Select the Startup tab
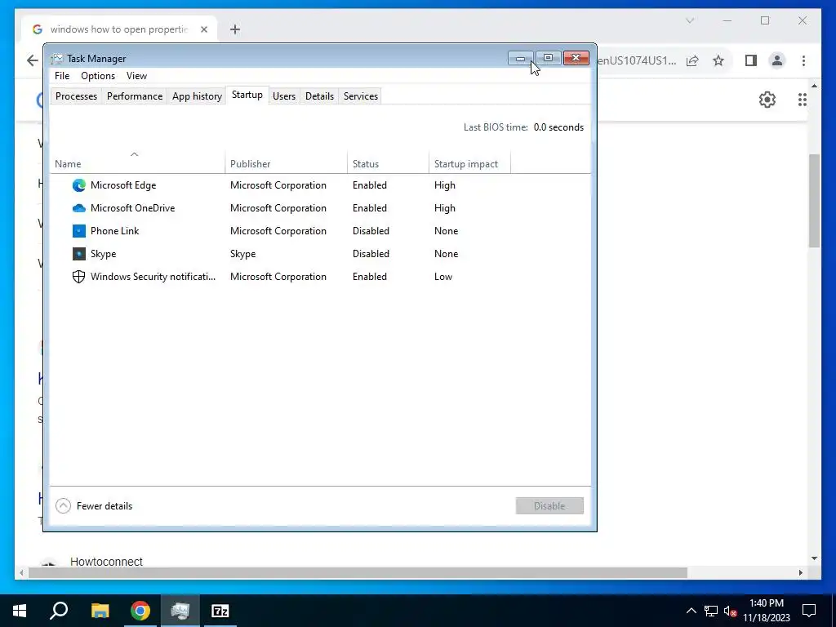Screen dimensions: 836x627 [247, 95]
